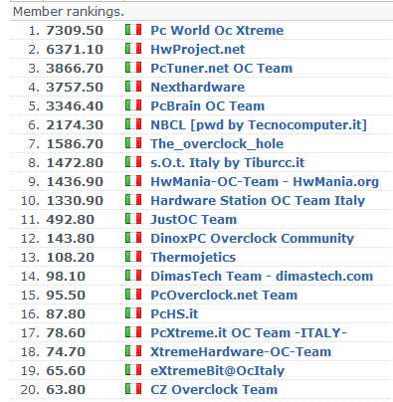Select the eXtremeBit@OcItaly team
This screenshot has width=393, height=402.
(218, 371)
